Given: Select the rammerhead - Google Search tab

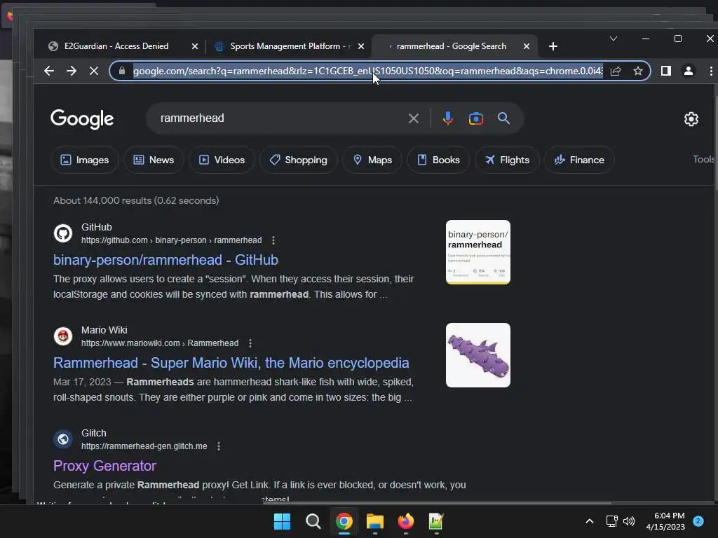Looking at the screenshot, I should 452,46.
